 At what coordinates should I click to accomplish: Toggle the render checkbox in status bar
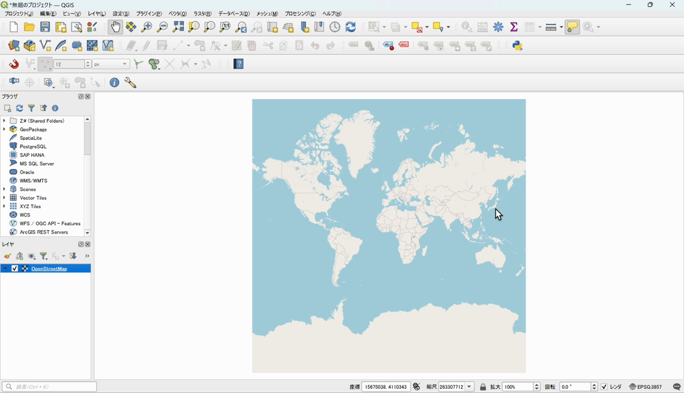[x=604, y=387]
